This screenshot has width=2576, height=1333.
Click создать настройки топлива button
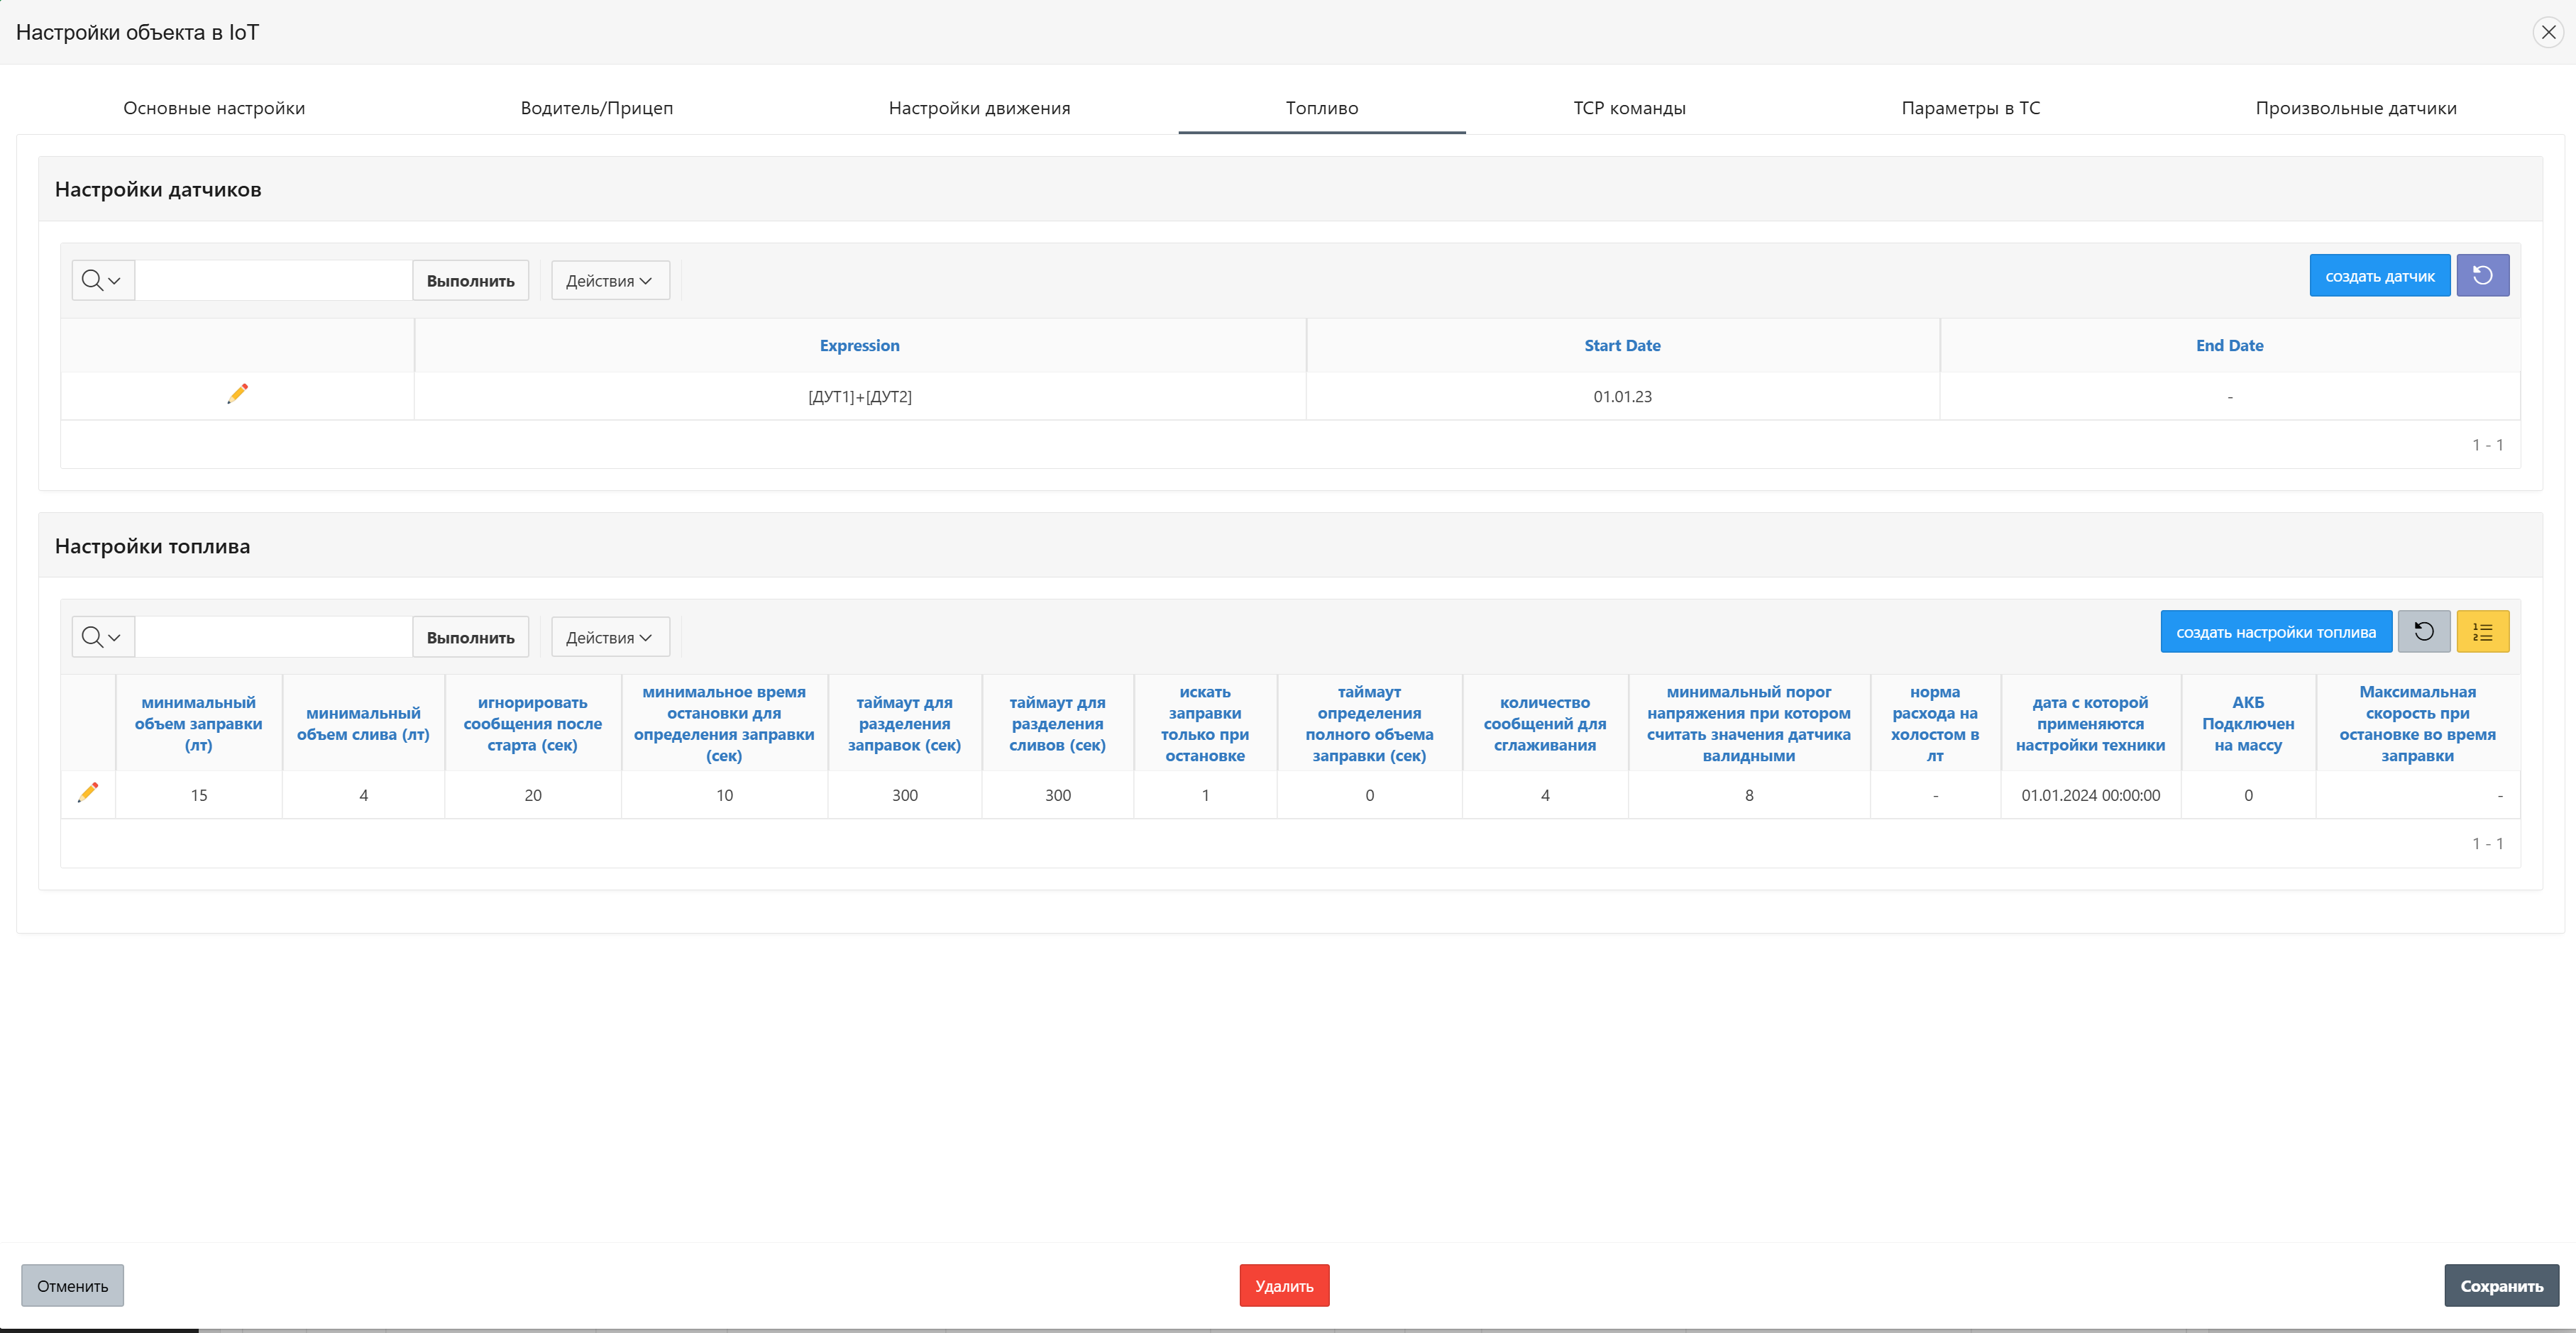(2275, 632)
